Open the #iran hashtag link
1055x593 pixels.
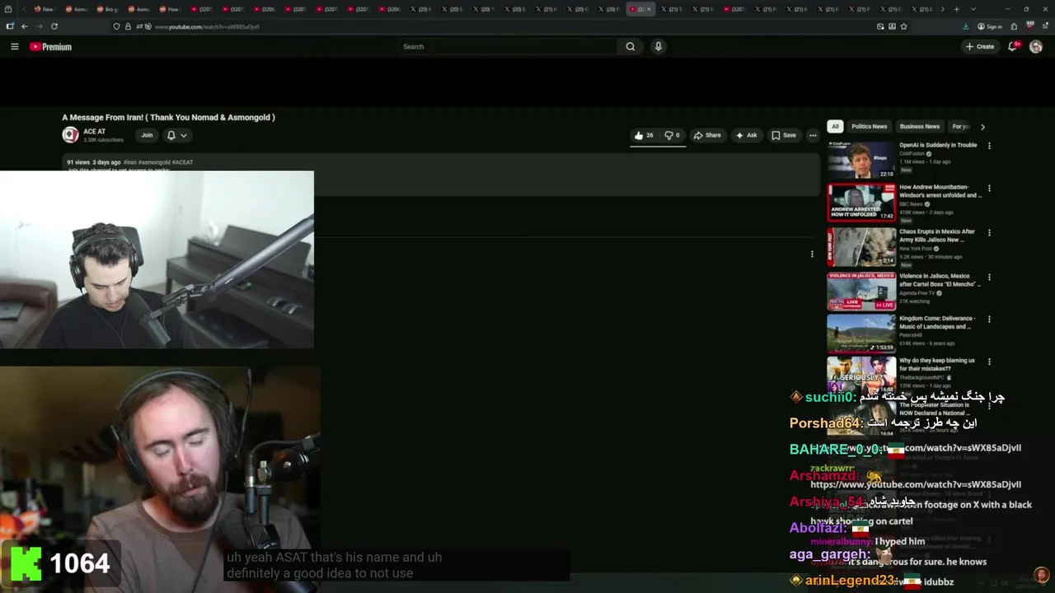(x=129, y=162)
